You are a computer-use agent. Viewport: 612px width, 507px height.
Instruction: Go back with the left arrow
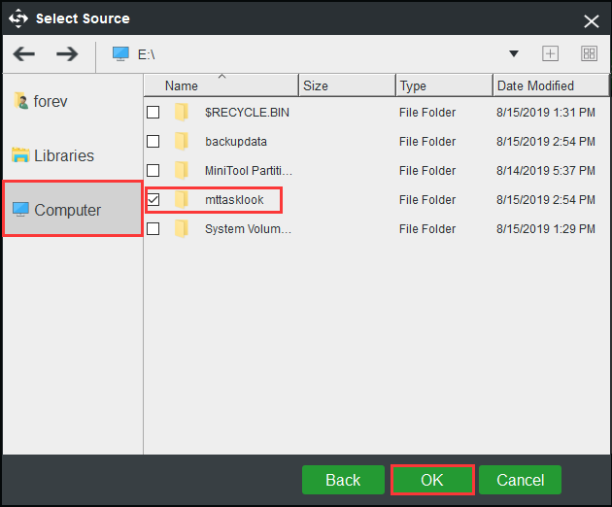[x=24, y=53]
